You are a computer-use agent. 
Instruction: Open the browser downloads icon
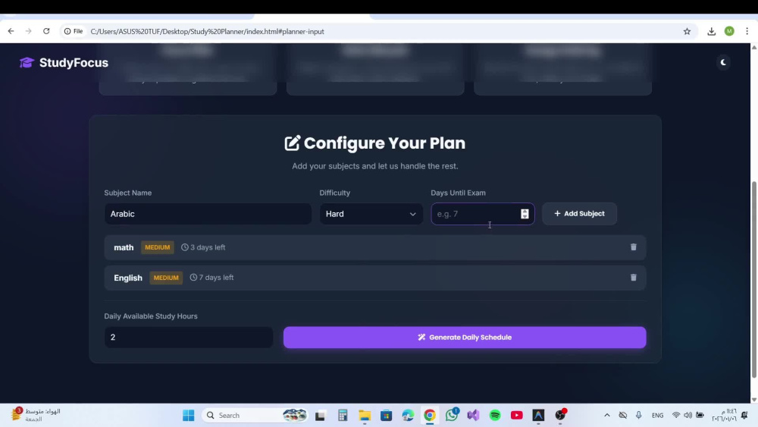(x=711, y=31)
